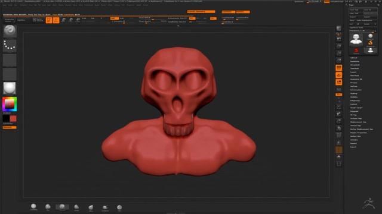Screen dimensions: 382x214
Task: Toggle Edit mode button
Action: (49, 20)
